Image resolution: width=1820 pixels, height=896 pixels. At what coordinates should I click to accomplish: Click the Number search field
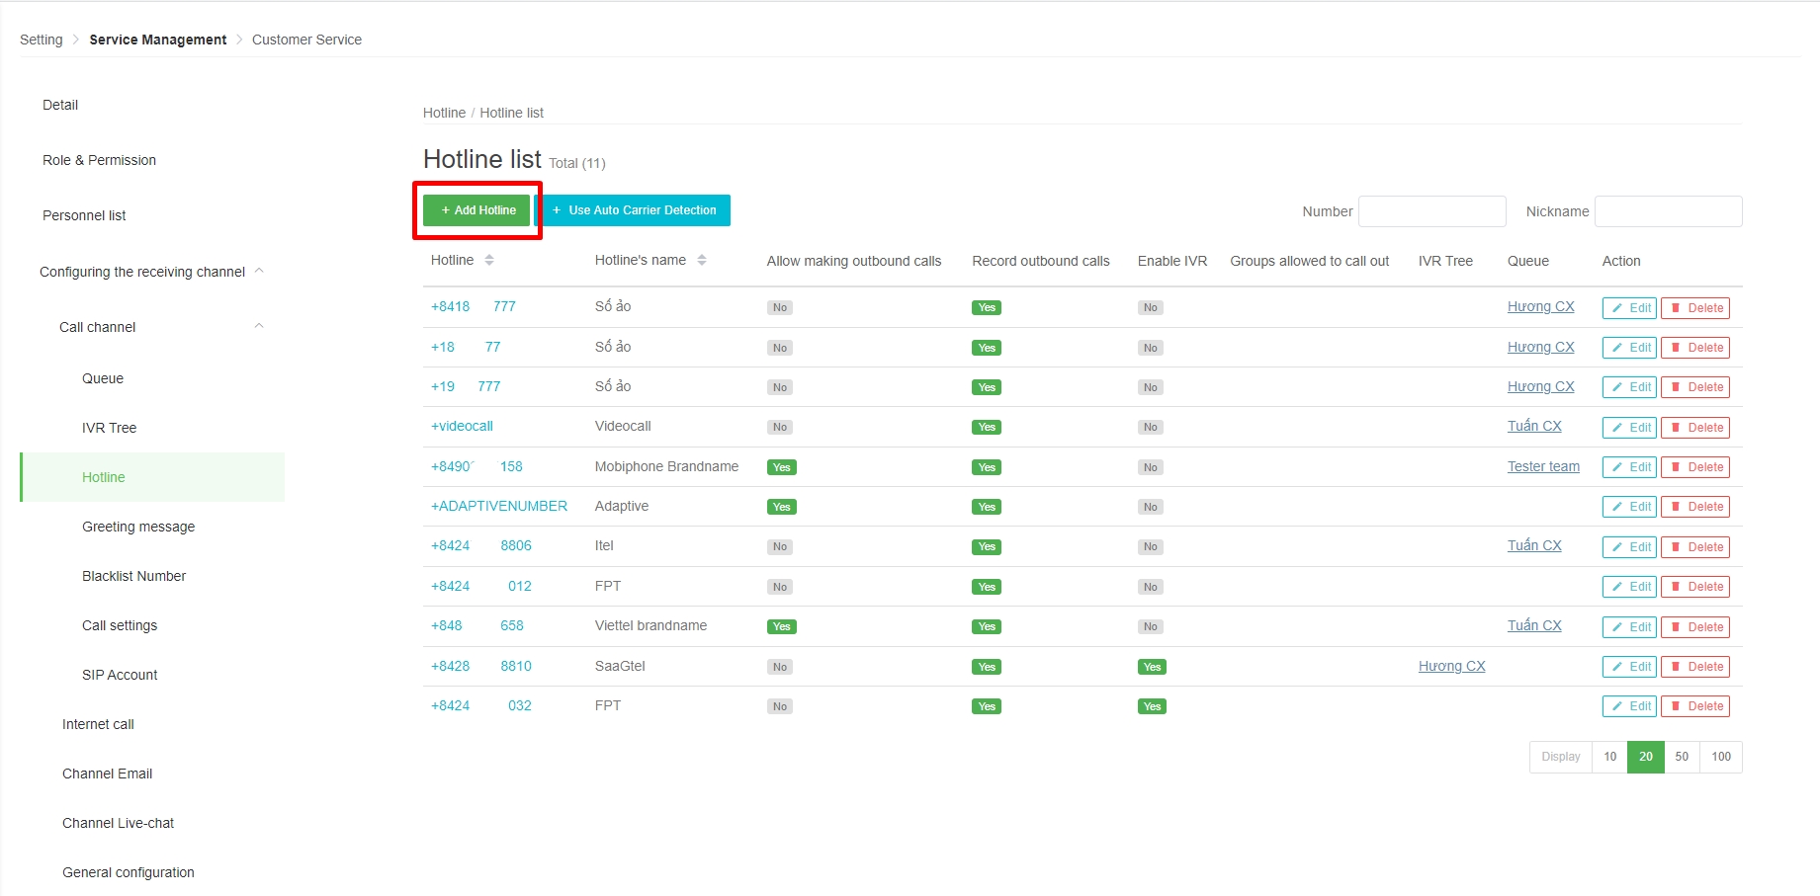point(1431,211)
